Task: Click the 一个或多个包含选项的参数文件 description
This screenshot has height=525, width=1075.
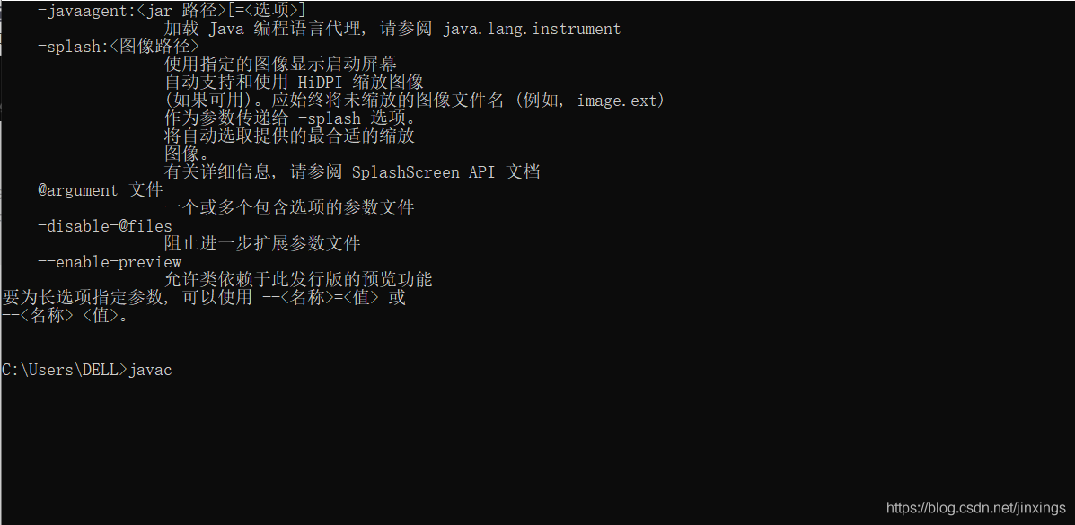Action: point(289,208)
